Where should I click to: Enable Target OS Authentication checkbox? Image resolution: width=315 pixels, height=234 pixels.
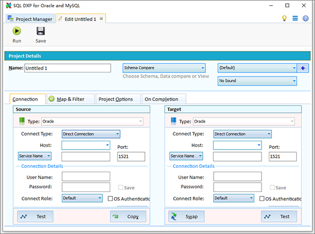tap(262, 198)
